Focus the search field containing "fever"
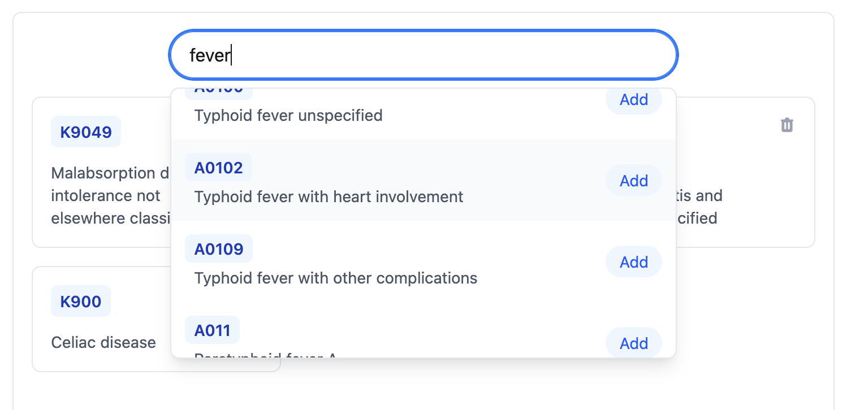This screenshot has width=847, height=410. (423, 55)
